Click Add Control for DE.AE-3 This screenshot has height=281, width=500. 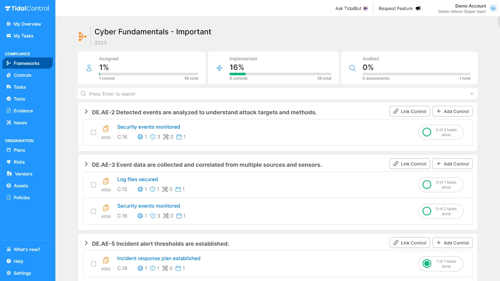point(452,164)
